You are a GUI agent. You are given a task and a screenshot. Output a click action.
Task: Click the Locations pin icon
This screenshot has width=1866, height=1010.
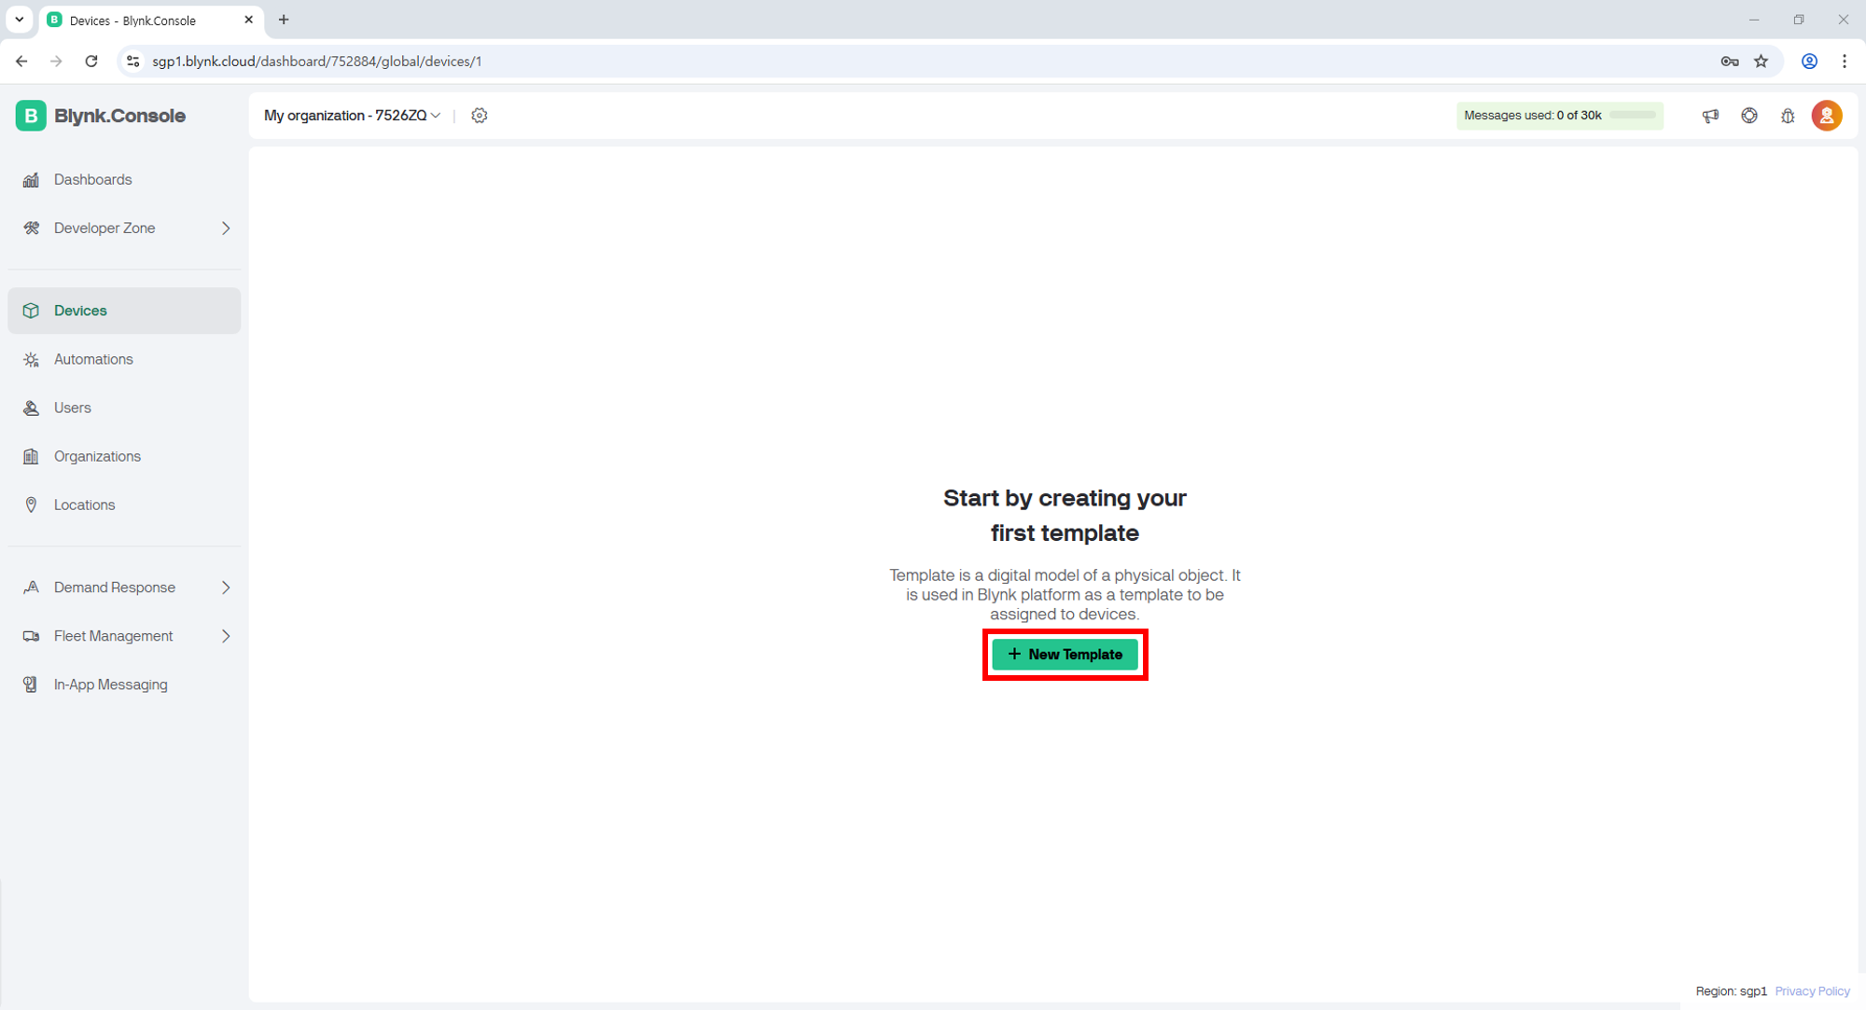click(31, 505)
